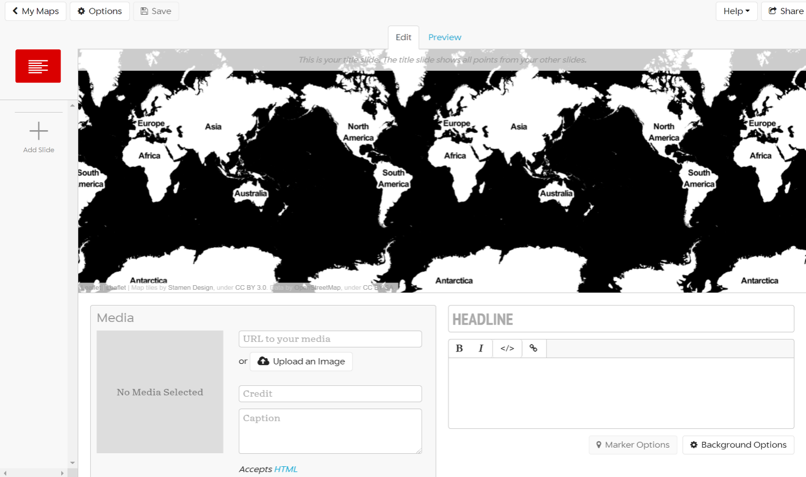Click Upload an Image button
The width and height of the screenshot is (806, 477).
[x=301, y=362]
